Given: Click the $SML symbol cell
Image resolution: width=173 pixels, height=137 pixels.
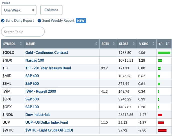Looking at the screenshot, I should [12, 84].
